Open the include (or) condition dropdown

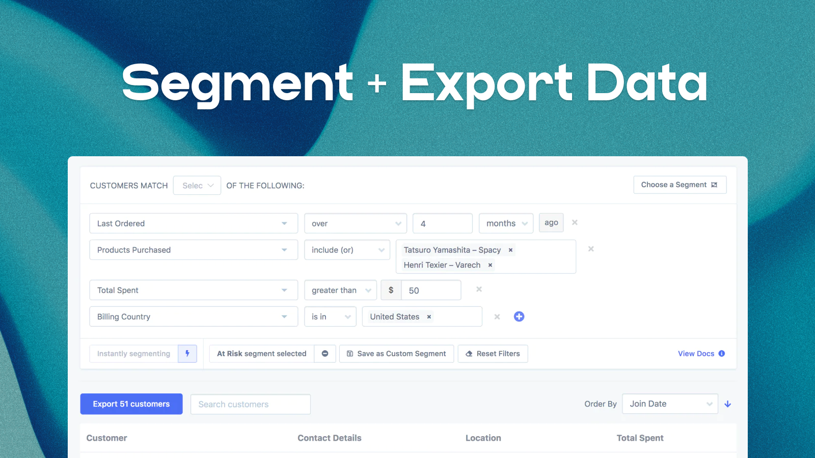(347, 249)
